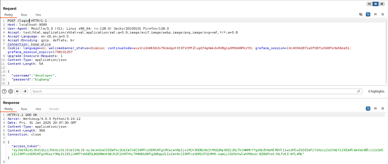Toggle non-printable chars \n in Response
Image resolution: width=388 pixels, height=164 pixels.
(x=375, y=108)
